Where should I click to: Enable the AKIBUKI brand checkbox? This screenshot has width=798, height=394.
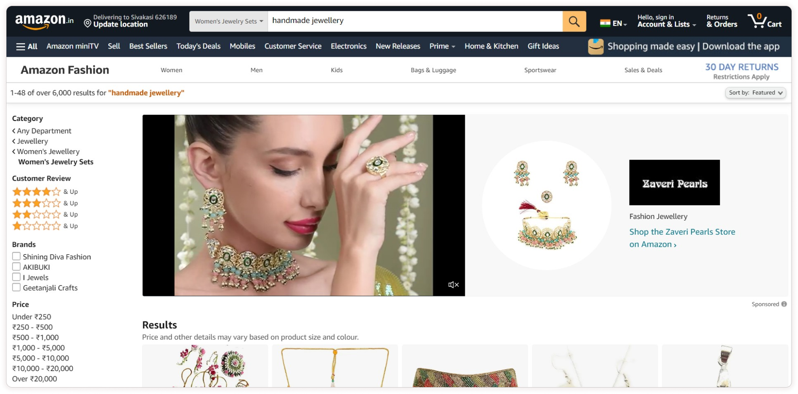[x=17, y=267]
